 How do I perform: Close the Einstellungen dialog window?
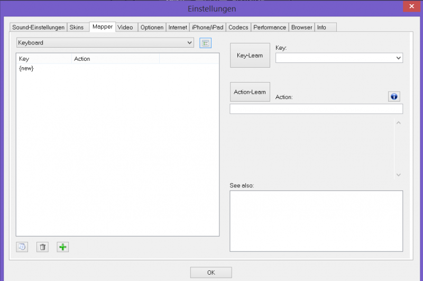pos(410,7)
